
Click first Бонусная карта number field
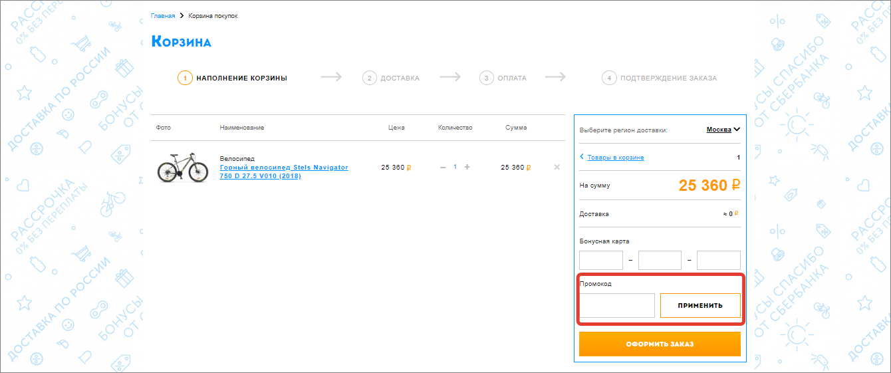[601, 260]
